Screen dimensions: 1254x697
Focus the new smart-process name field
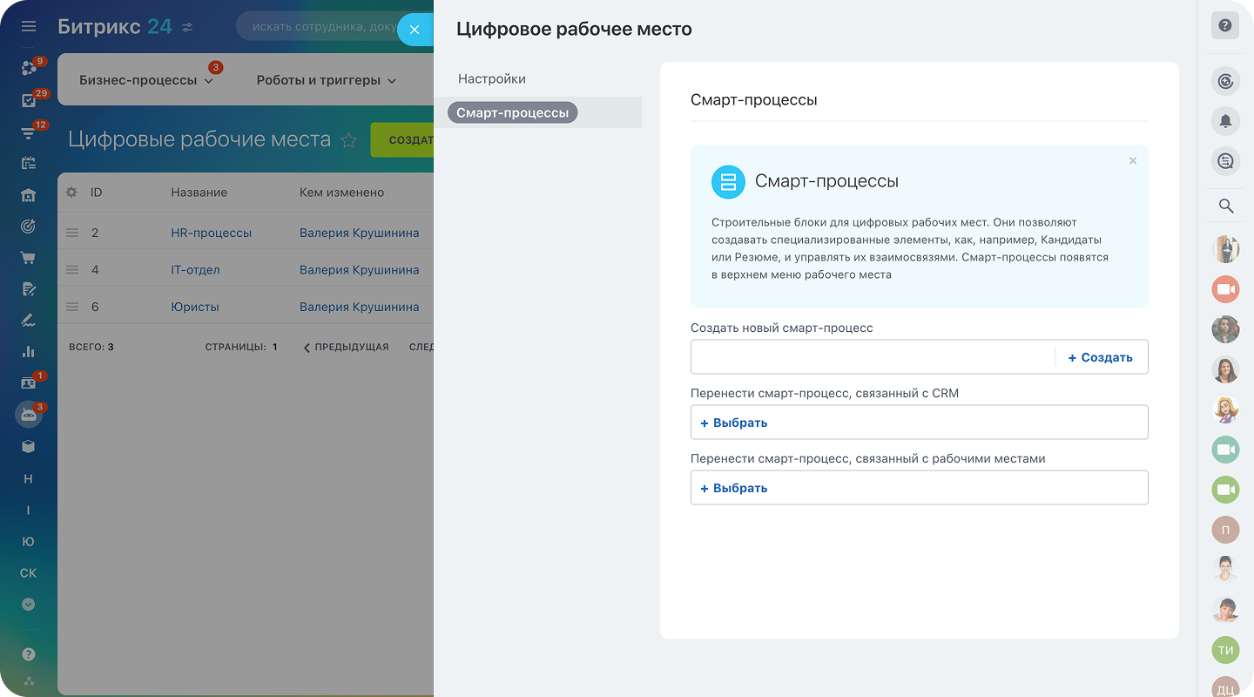[x=871, y=357]
